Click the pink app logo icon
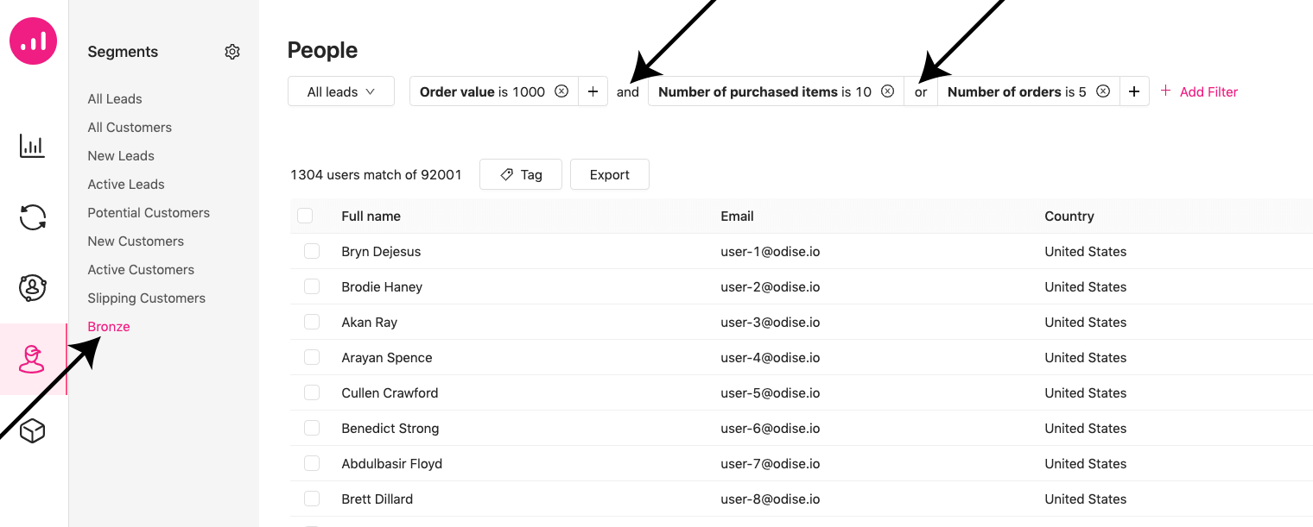This screenshot has height=527, width=1313. [33, 41]
